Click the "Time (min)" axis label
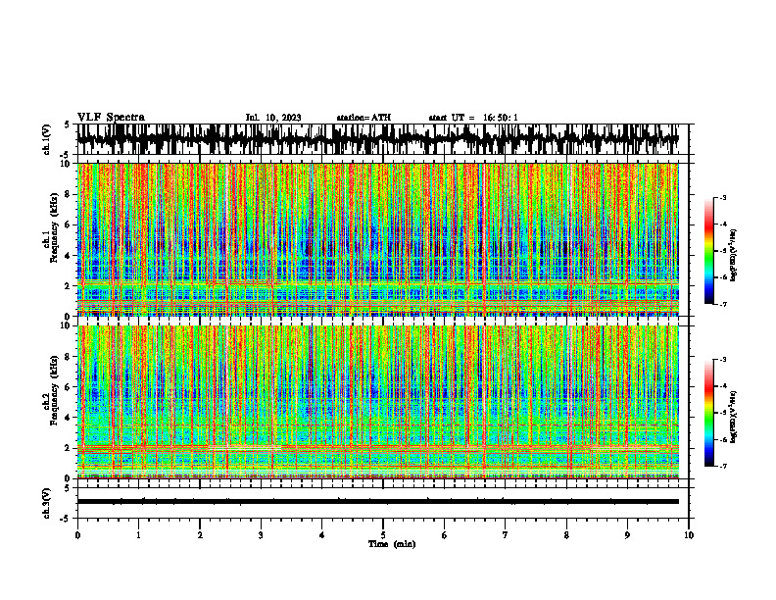This screenshot has height=600, width=776. pyautogui.click(x=392, y=544)
